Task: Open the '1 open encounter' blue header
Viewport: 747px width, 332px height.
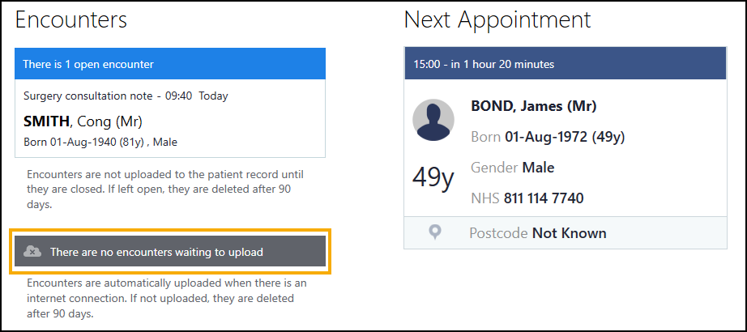Action: pos(169,64)
